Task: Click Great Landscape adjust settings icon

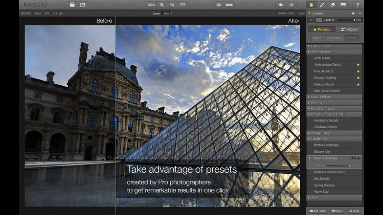Action: pos(353,158)
